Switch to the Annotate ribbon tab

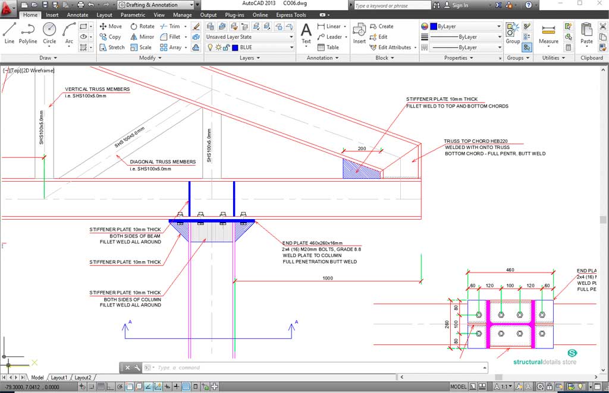[x=77, y=15]
